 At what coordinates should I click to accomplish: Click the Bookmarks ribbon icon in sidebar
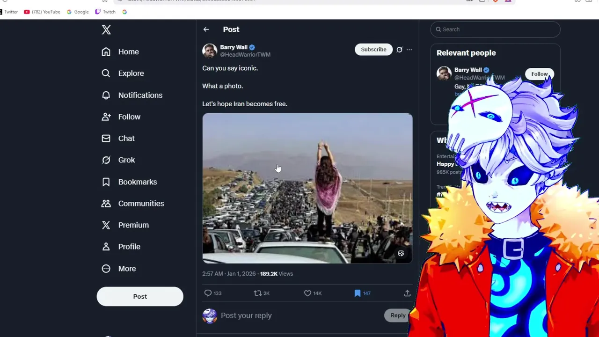106,182
